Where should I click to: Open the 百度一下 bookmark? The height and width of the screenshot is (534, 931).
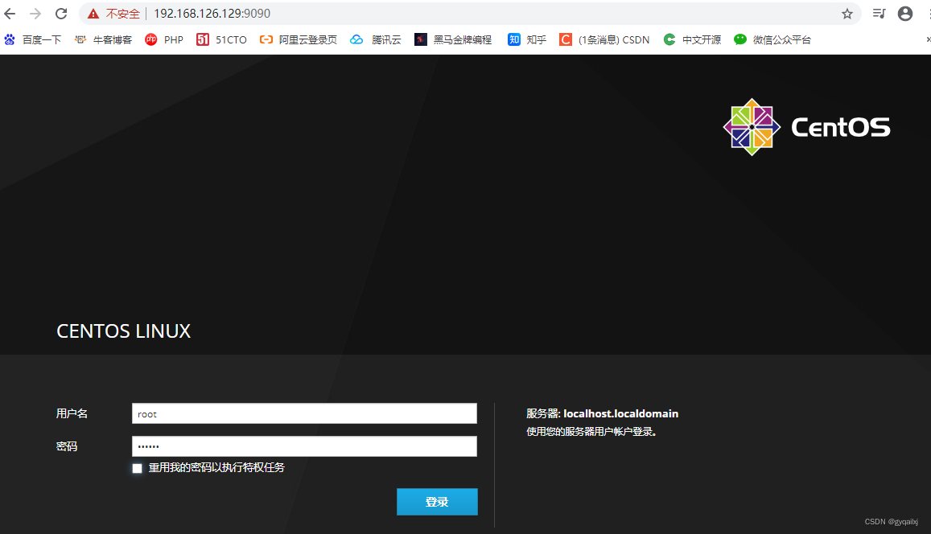33,39
